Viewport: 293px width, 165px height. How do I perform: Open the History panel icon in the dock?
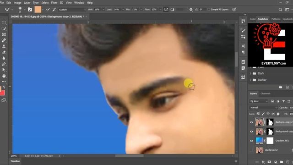pos(243,21)
